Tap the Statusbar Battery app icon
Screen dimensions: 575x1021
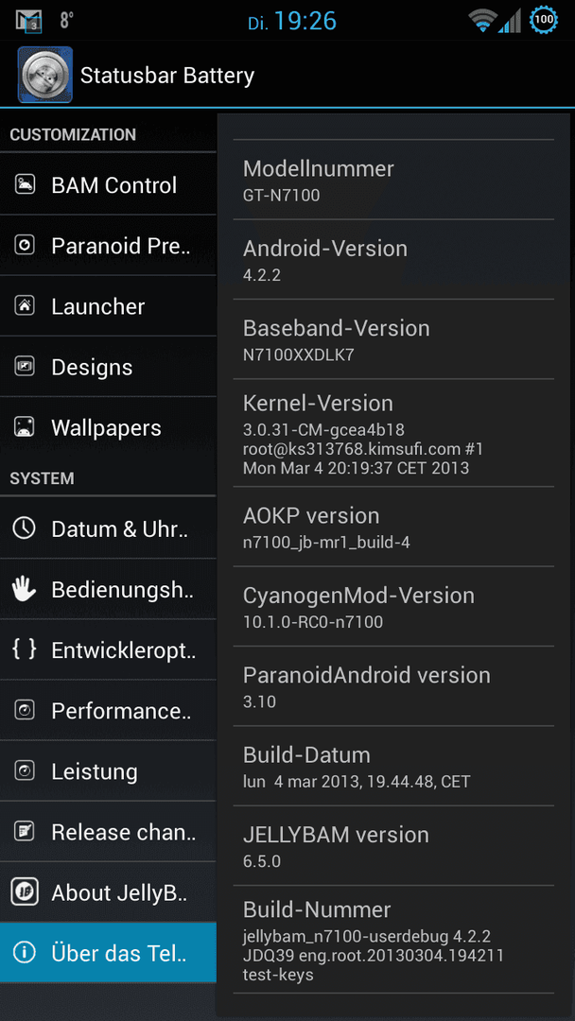pos(45,75)
